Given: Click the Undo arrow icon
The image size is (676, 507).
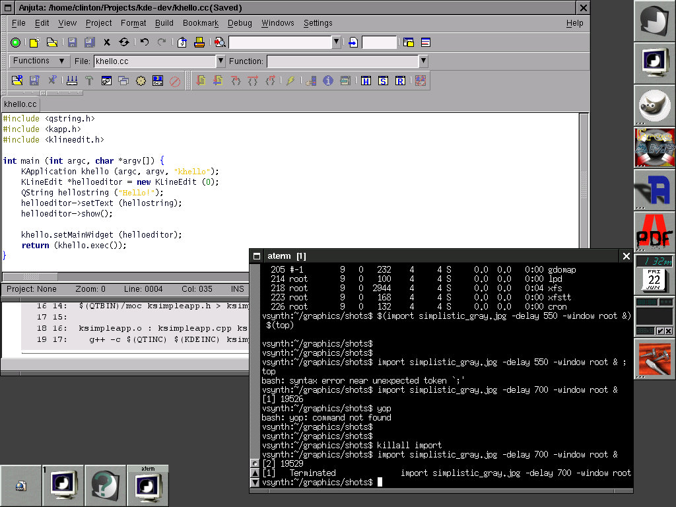Looking at the screenshot, I should click(145, 42).
